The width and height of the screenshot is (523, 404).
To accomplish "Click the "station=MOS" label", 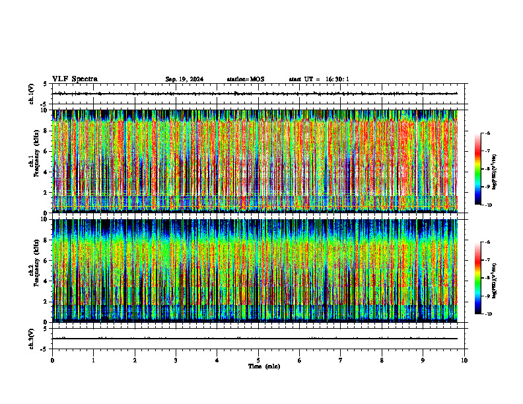I will [x=246, y=79].
